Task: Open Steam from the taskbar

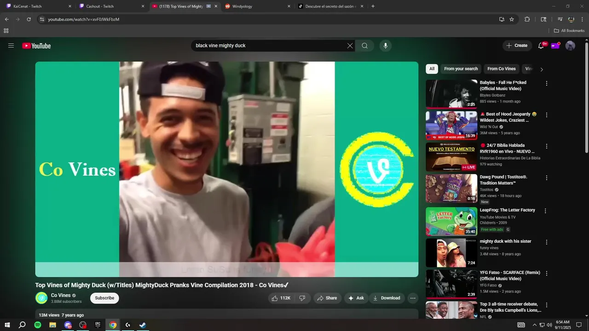Action: tap(143, 325)
